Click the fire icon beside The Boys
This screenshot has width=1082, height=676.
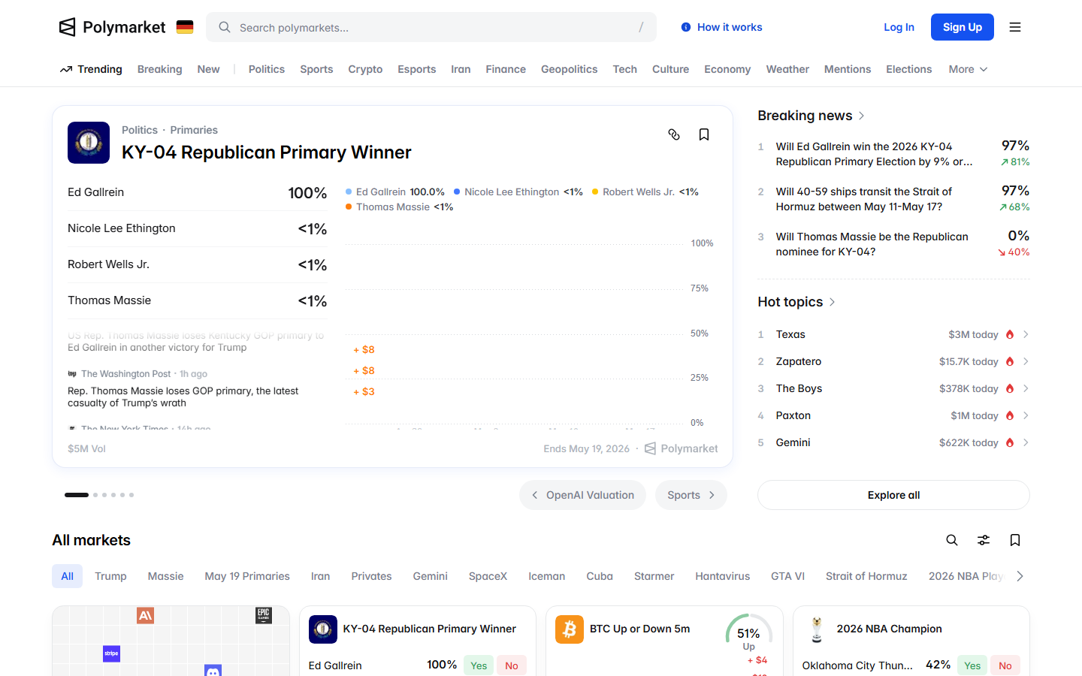tap(1010, 388)
